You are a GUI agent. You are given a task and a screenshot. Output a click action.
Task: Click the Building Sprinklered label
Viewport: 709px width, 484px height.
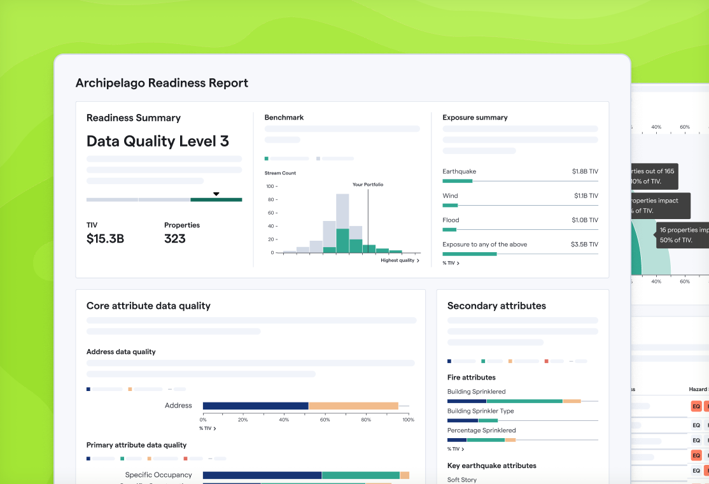476,392
